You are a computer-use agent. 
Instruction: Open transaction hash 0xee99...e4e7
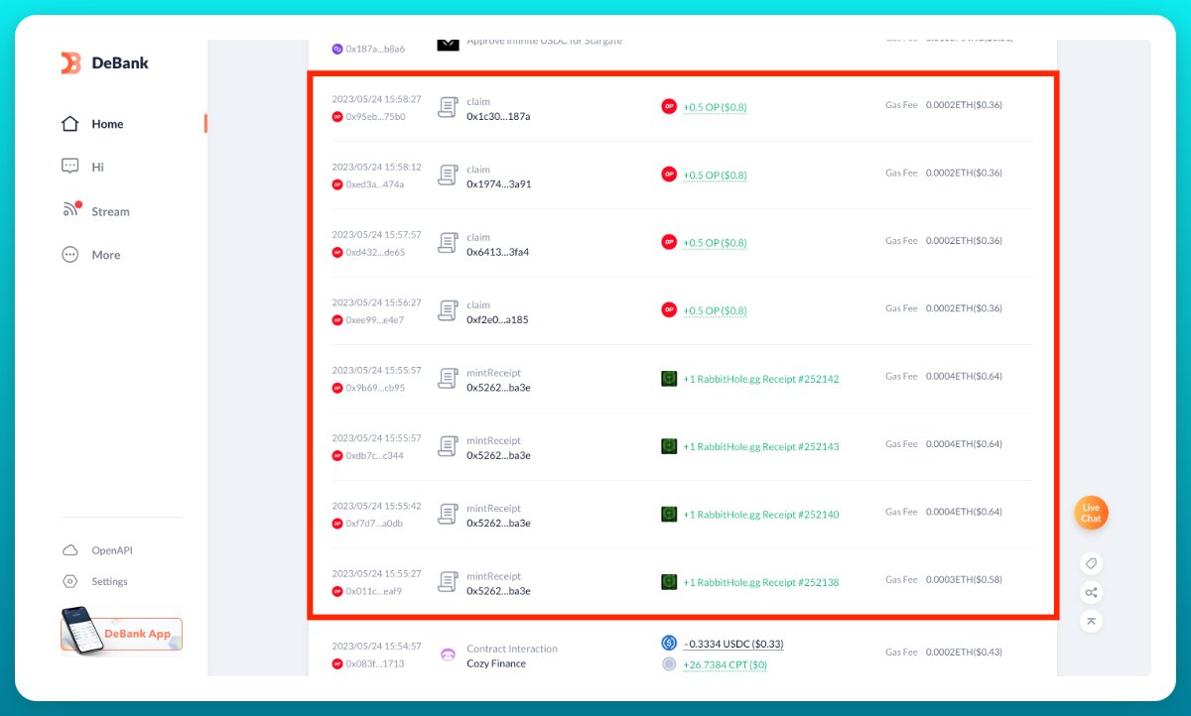click(375, 320)
